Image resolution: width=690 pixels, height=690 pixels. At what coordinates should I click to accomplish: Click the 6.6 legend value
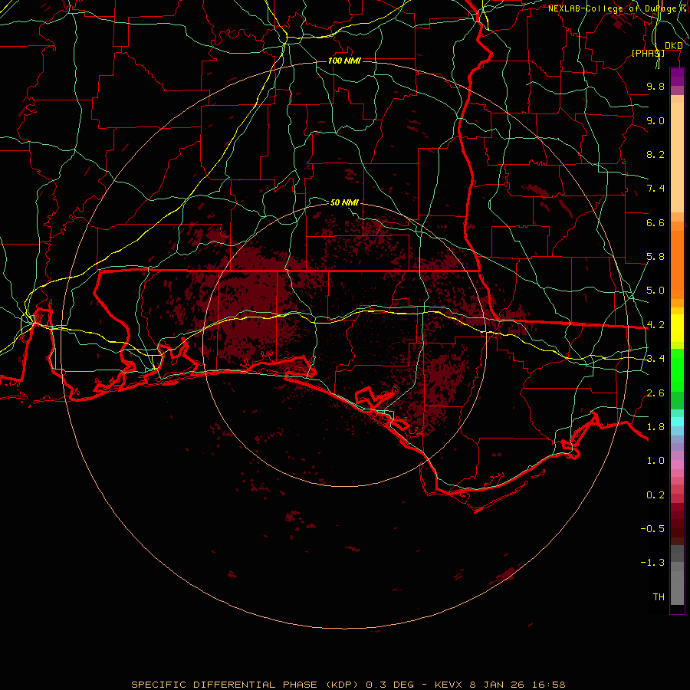(655, 222)
